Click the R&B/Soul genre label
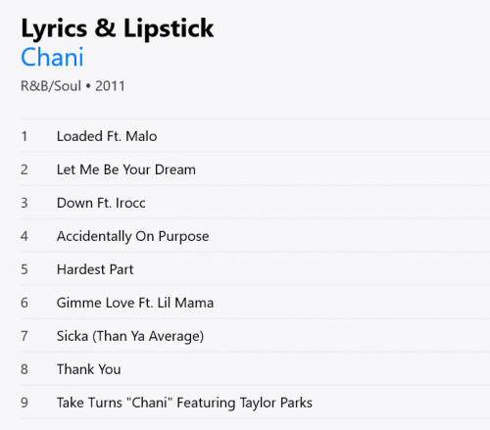The image size is (490, 430). (51, 86)
